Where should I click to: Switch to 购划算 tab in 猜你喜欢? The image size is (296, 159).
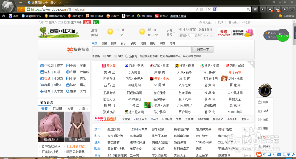click(x=57, y=109)
